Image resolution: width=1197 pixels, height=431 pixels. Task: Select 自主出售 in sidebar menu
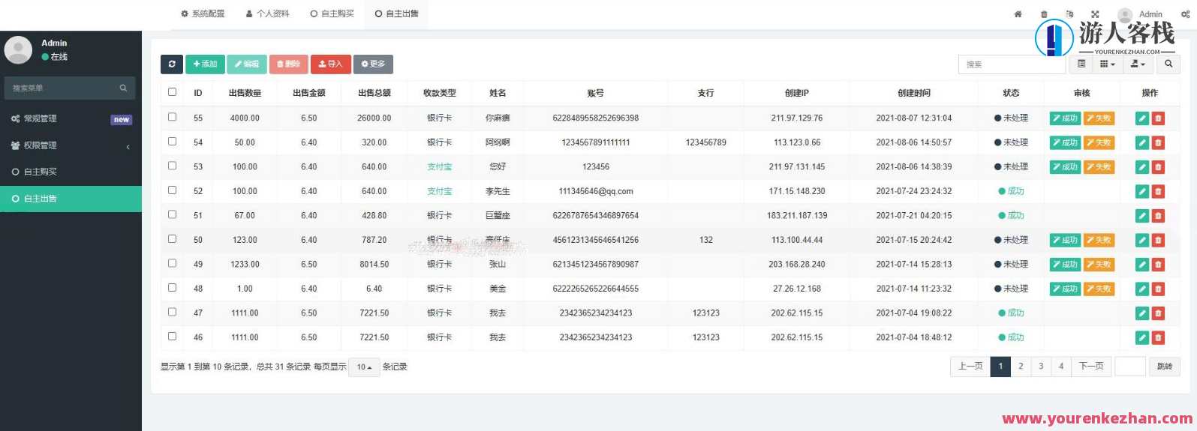[x=71, y=199]
